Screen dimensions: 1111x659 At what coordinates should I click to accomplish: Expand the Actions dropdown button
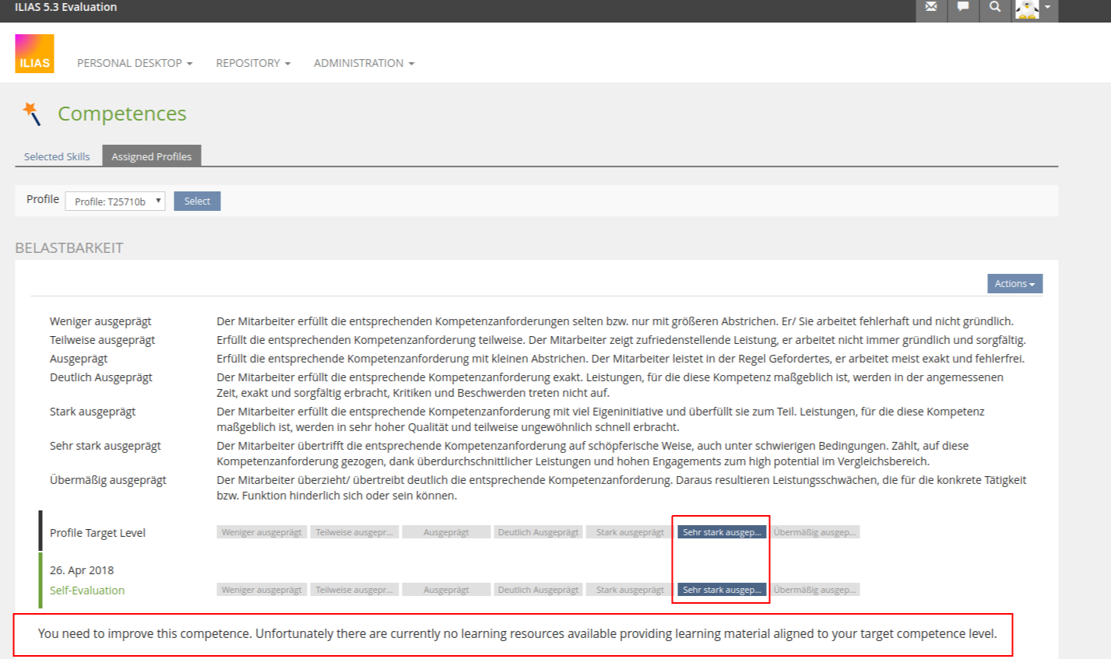[x=1014, y=284]
